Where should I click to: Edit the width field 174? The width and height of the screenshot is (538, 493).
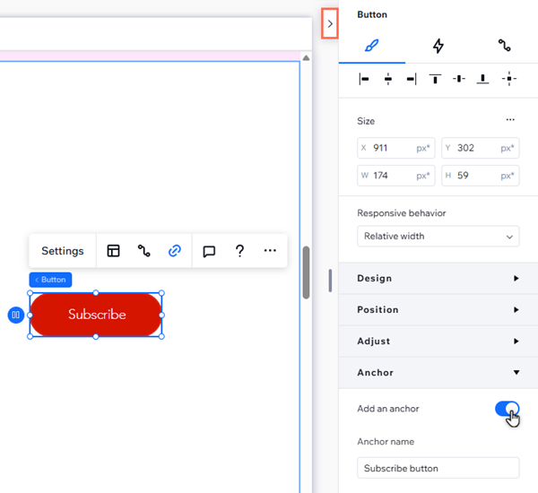pyautogui.click(x=396, y=176)
